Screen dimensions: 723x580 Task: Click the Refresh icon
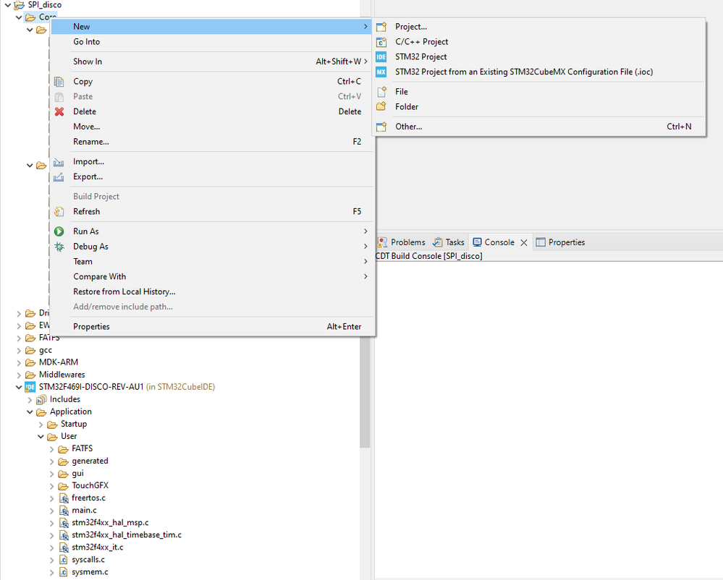tap(59, 211)
